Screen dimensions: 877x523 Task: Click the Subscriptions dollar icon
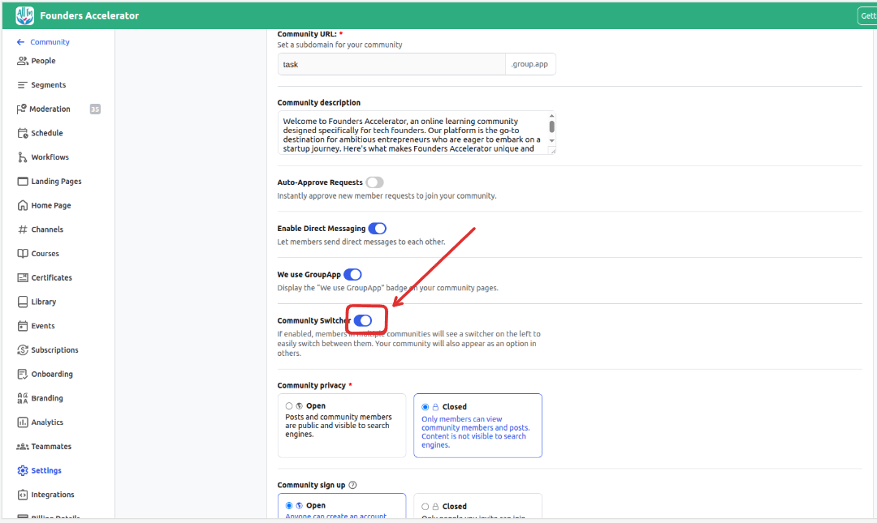pyautogui.click(x=23, y=349)
